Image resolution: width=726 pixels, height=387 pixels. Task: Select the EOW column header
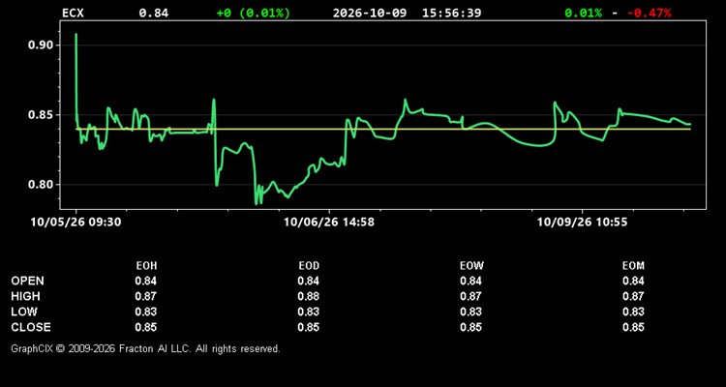[x=471, y=266]
